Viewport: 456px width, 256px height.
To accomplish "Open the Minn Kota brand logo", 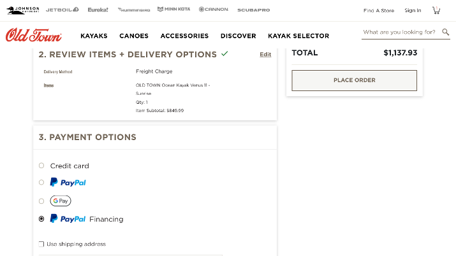I will click(x=174, y=10).
